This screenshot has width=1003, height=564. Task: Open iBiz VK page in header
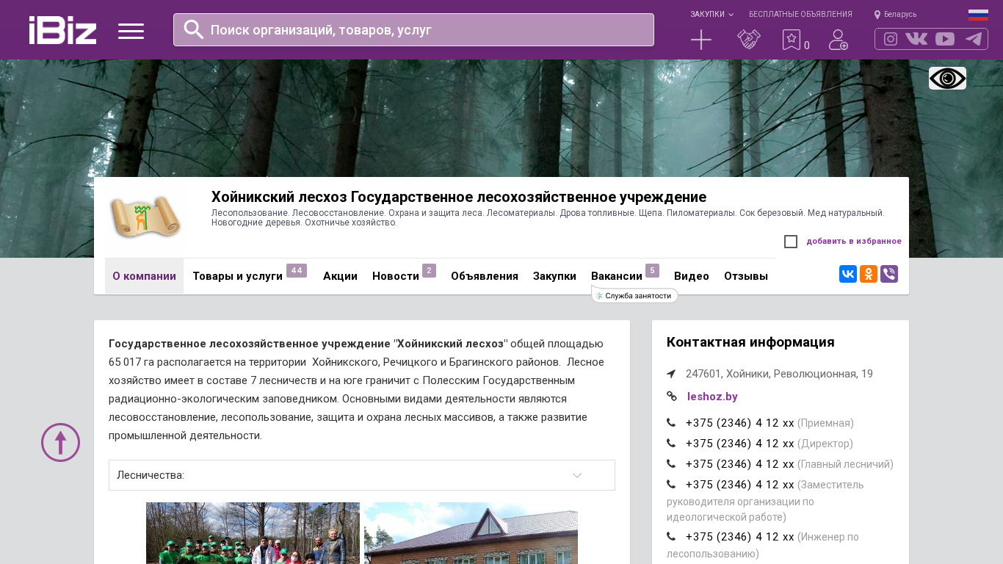pyautogui.click(x=916, y=39)
